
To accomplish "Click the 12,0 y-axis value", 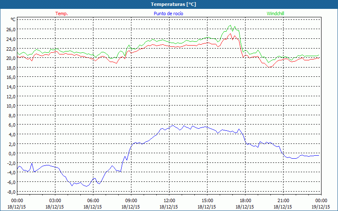I will pyautogui.click(x=11, y=97).
